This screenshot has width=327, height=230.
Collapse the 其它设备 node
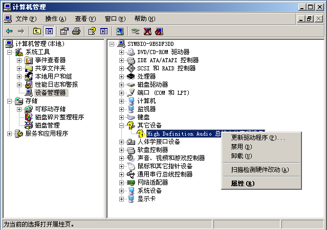(x=122, y=125)
